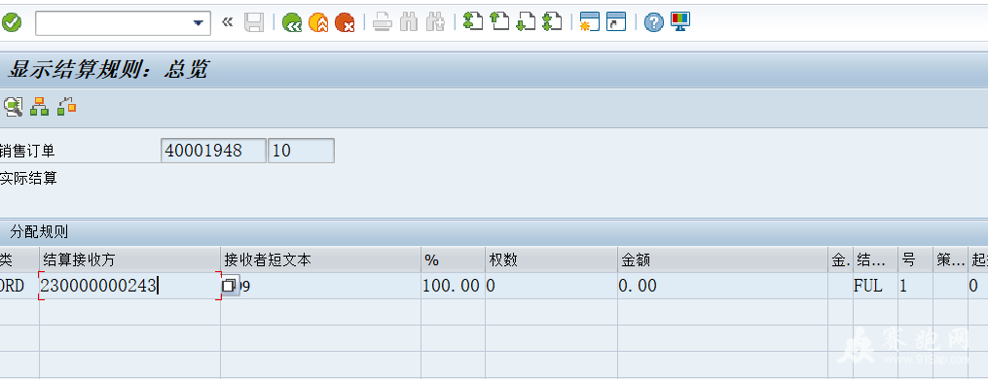Click the FUL settlement type cell
This screenshot has height=379, width=988.
pyautogui.click(x=874, y=286)
